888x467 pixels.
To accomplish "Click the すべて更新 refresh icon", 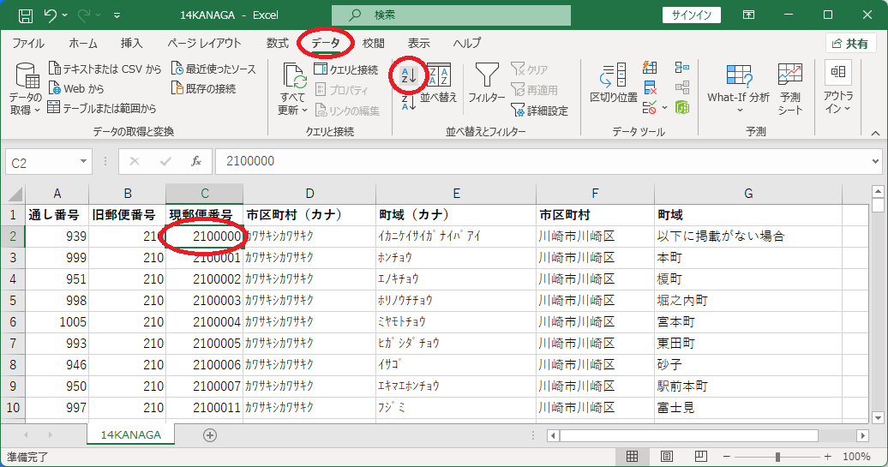I will pos(294,76).
